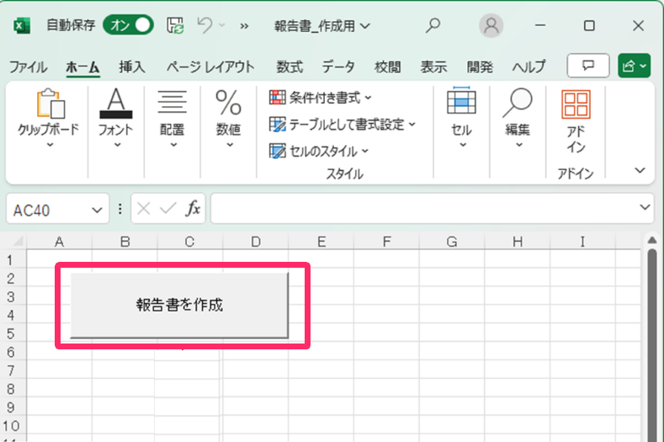Click the formula bar confirm checkmark icon
Viewport: 664px width, 442px height.
(x=168, y=209)
